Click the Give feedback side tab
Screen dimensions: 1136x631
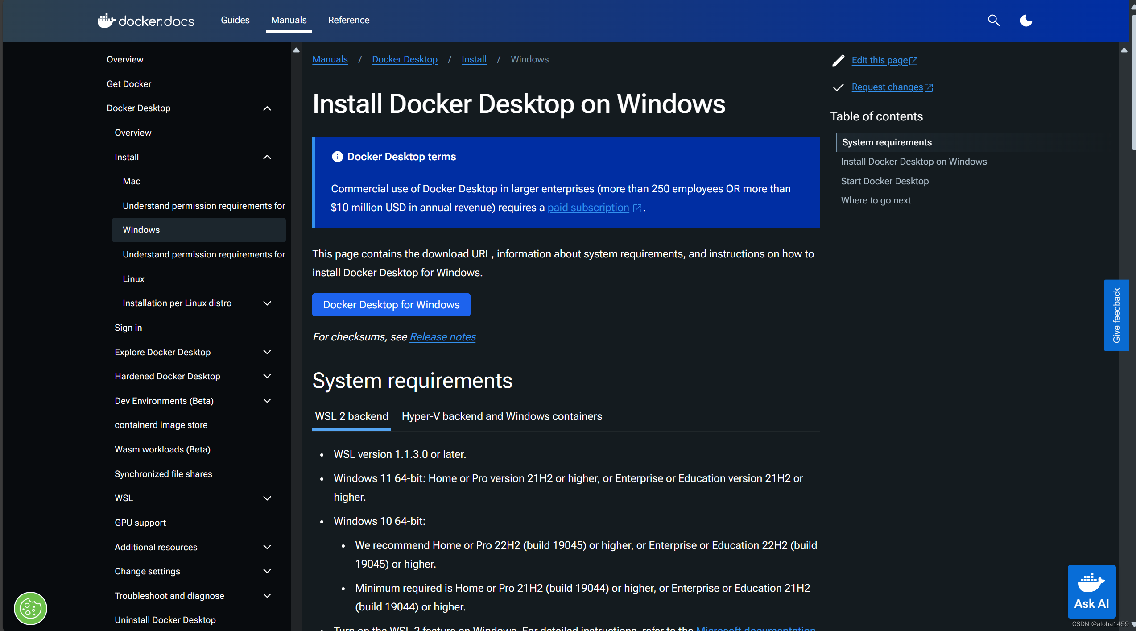(x=1116, y=315)
